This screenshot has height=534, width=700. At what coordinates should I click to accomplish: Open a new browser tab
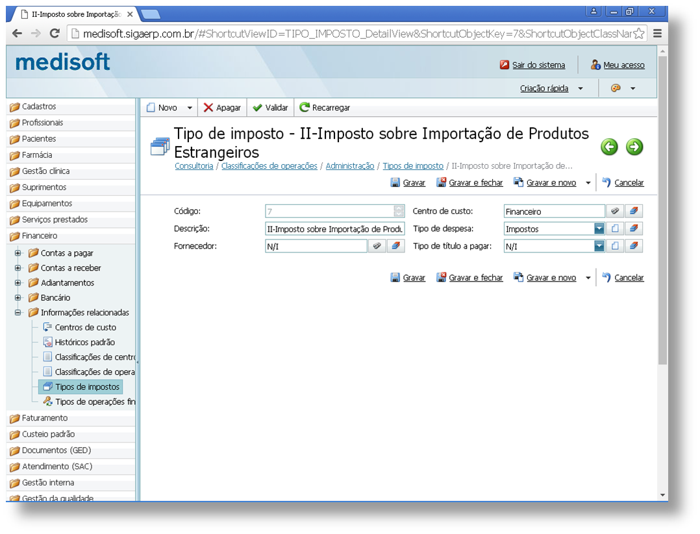151,15
